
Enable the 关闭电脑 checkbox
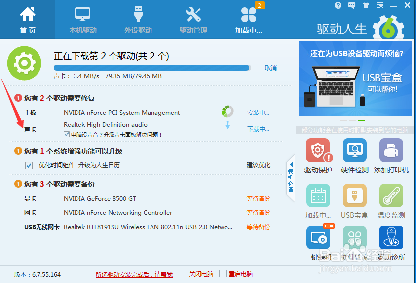184,274
